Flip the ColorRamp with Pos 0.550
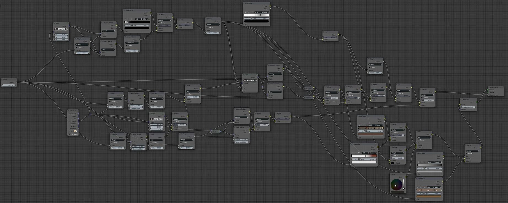508x203 pixels. point(358,153)
